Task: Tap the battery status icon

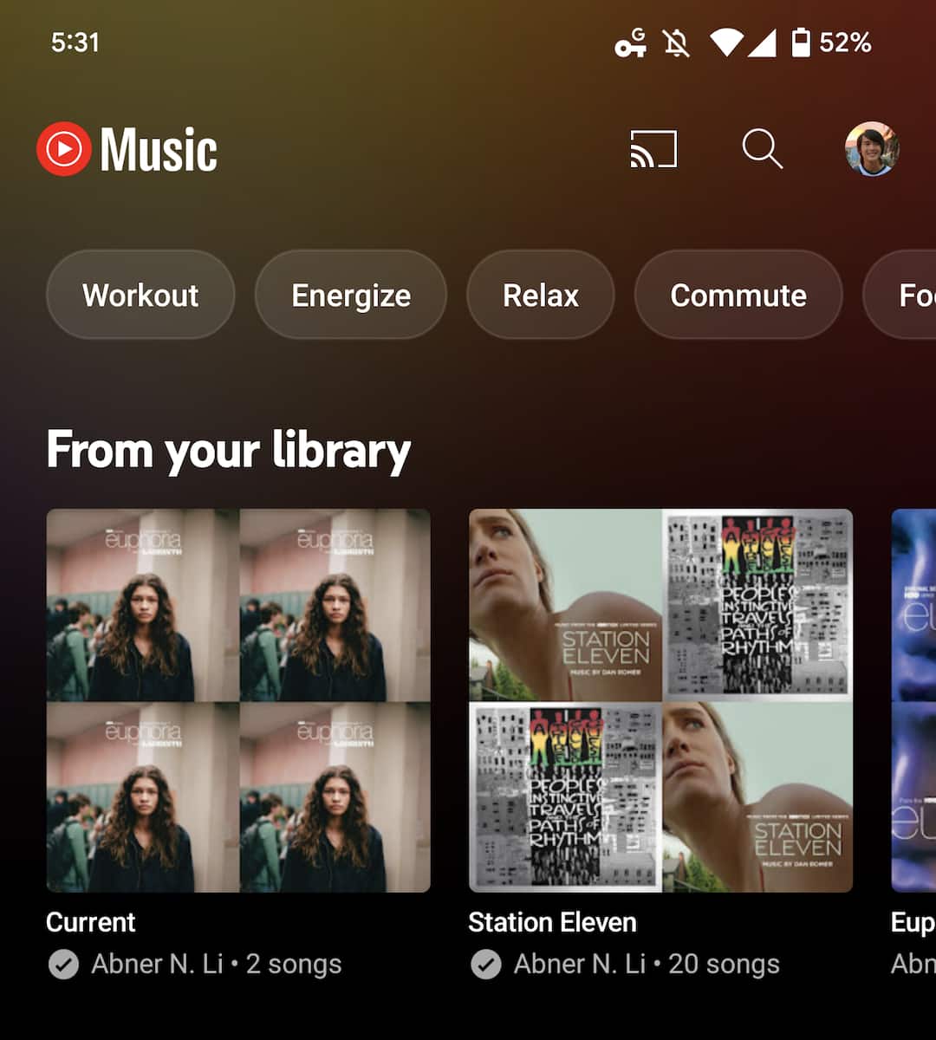Action: coord(801,42)
